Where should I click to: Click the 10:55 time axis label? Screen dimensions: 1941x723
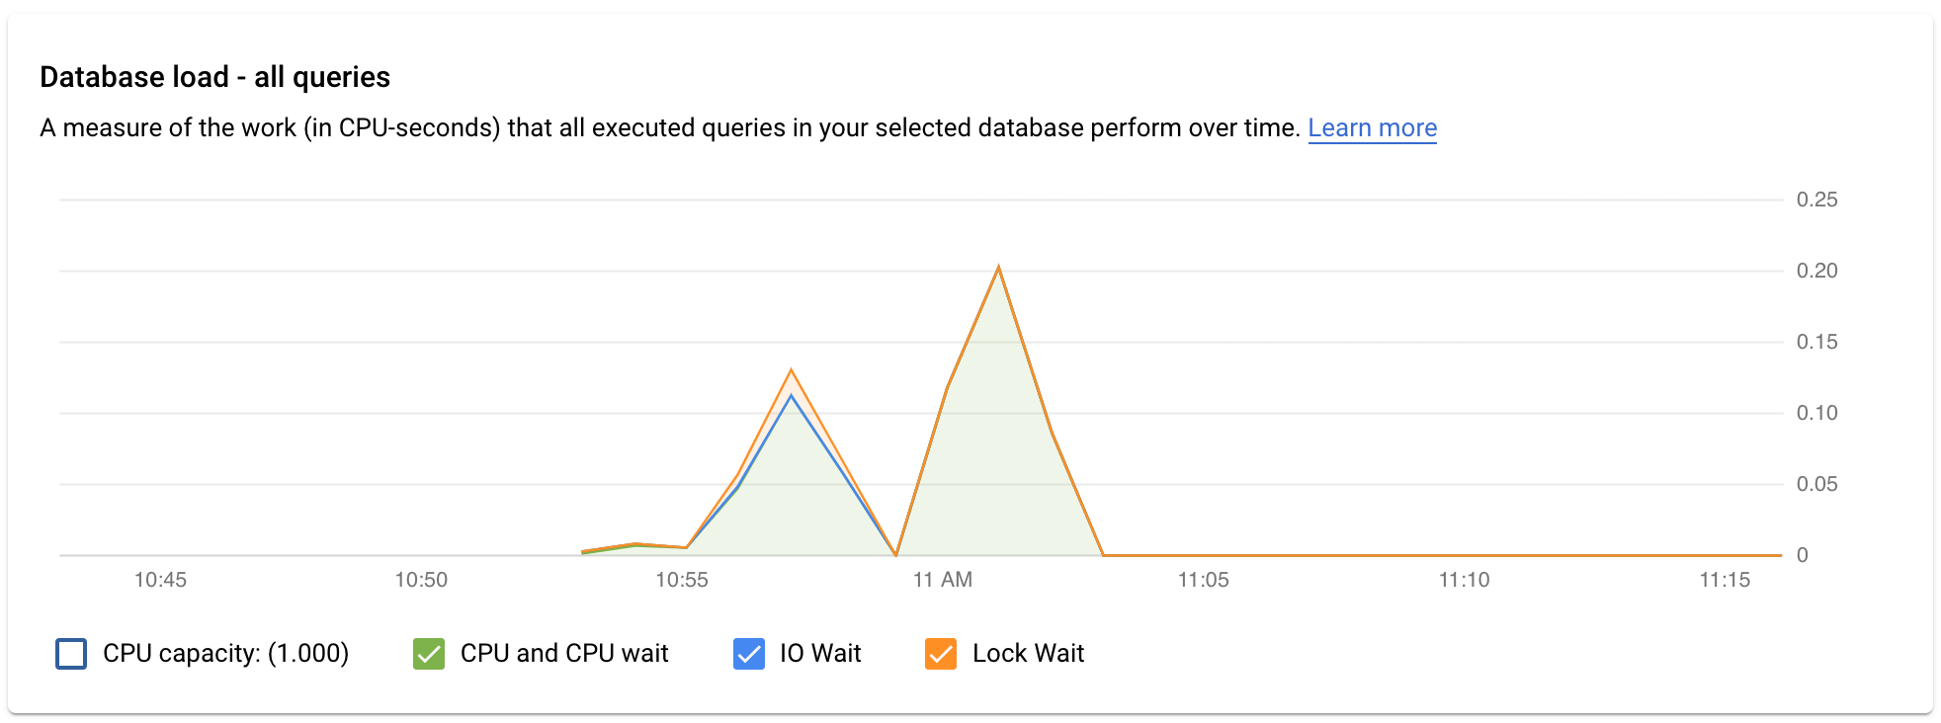click(682, 580)
